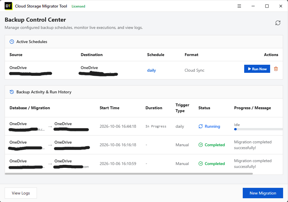The width and height of the screenshot is (288, 202).
Task: Click the Running status text
Action: point(212,126)
